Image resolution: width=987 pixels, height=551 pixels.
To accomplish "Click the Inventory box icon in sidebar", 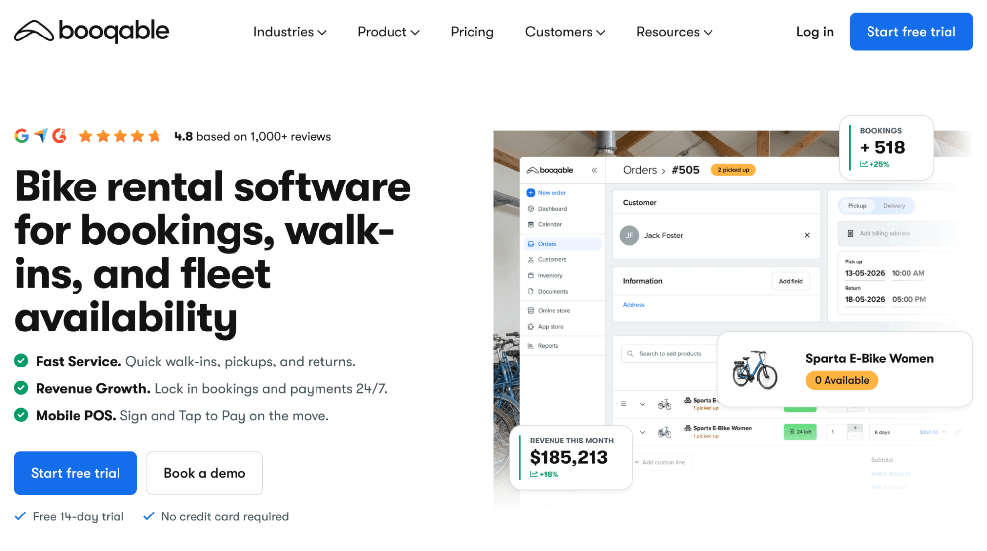I will (531, 275).
